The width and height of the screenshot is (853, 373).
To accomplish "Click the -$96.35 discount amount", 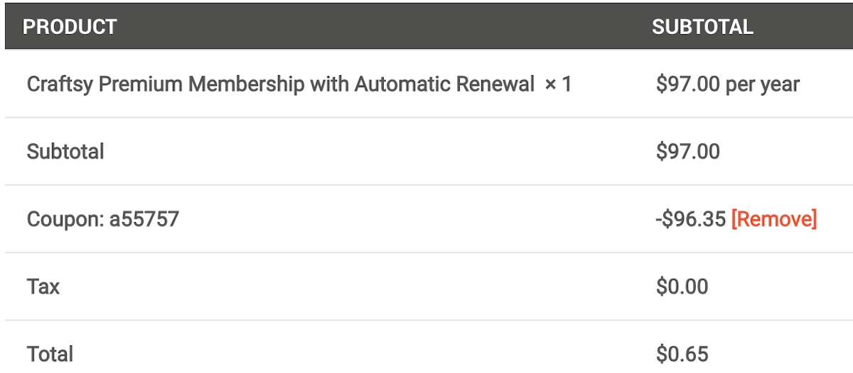I will (691, 219).
